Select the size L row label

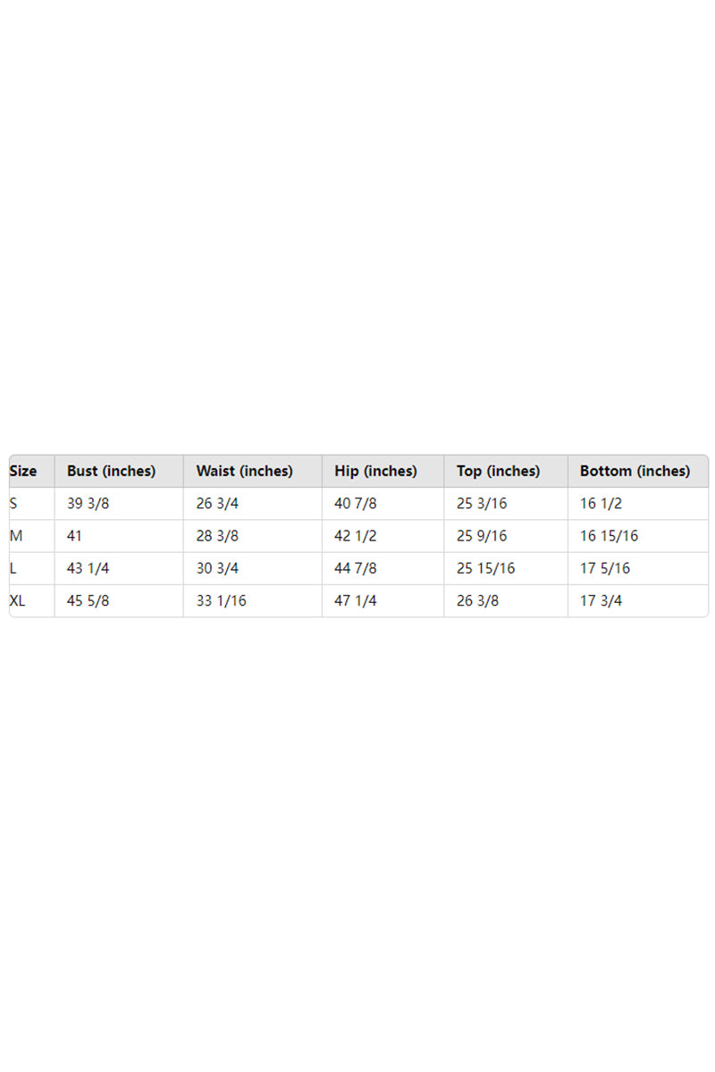[13, 568]
